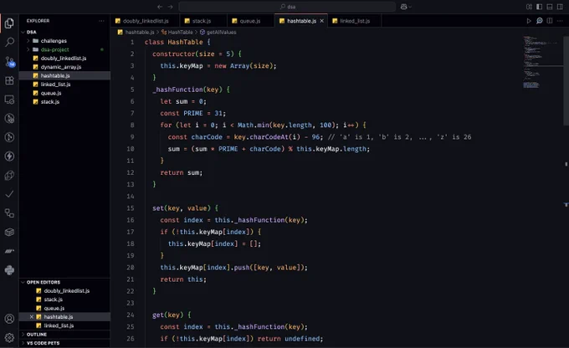
Task: Open the Manage gear icon
Action: (x=9, y=337)
